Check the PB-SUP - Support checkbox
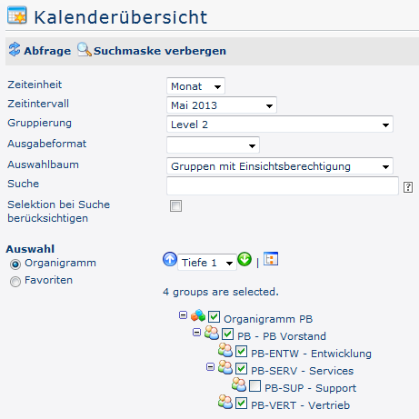Screen dimensions: 419x419 pos(254,386)
